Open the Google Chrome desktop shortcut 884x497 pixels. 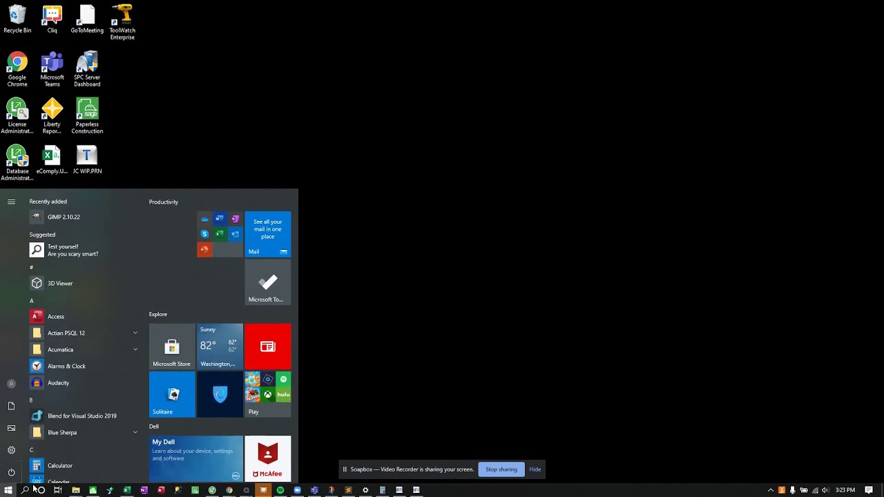tap(17, 69)
